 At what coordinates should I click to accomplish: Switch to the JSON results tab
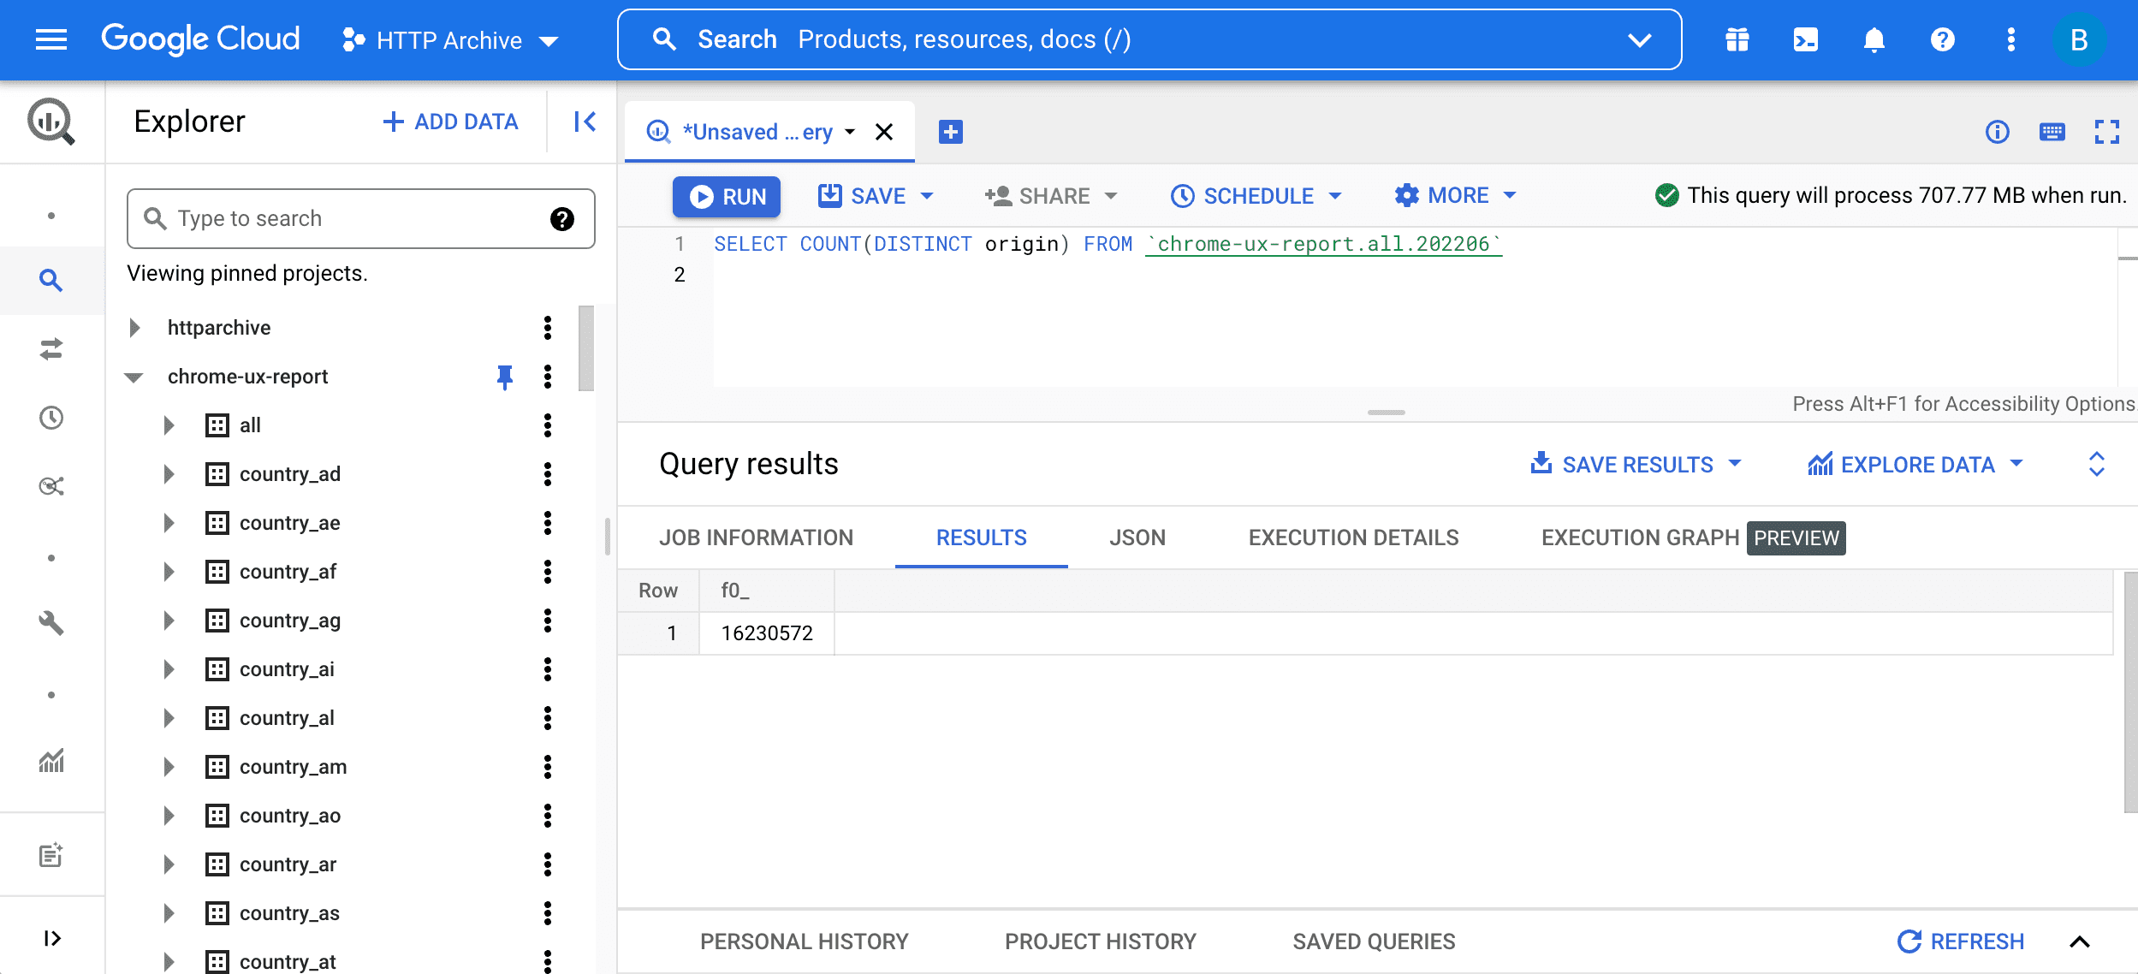[1137, 536]
